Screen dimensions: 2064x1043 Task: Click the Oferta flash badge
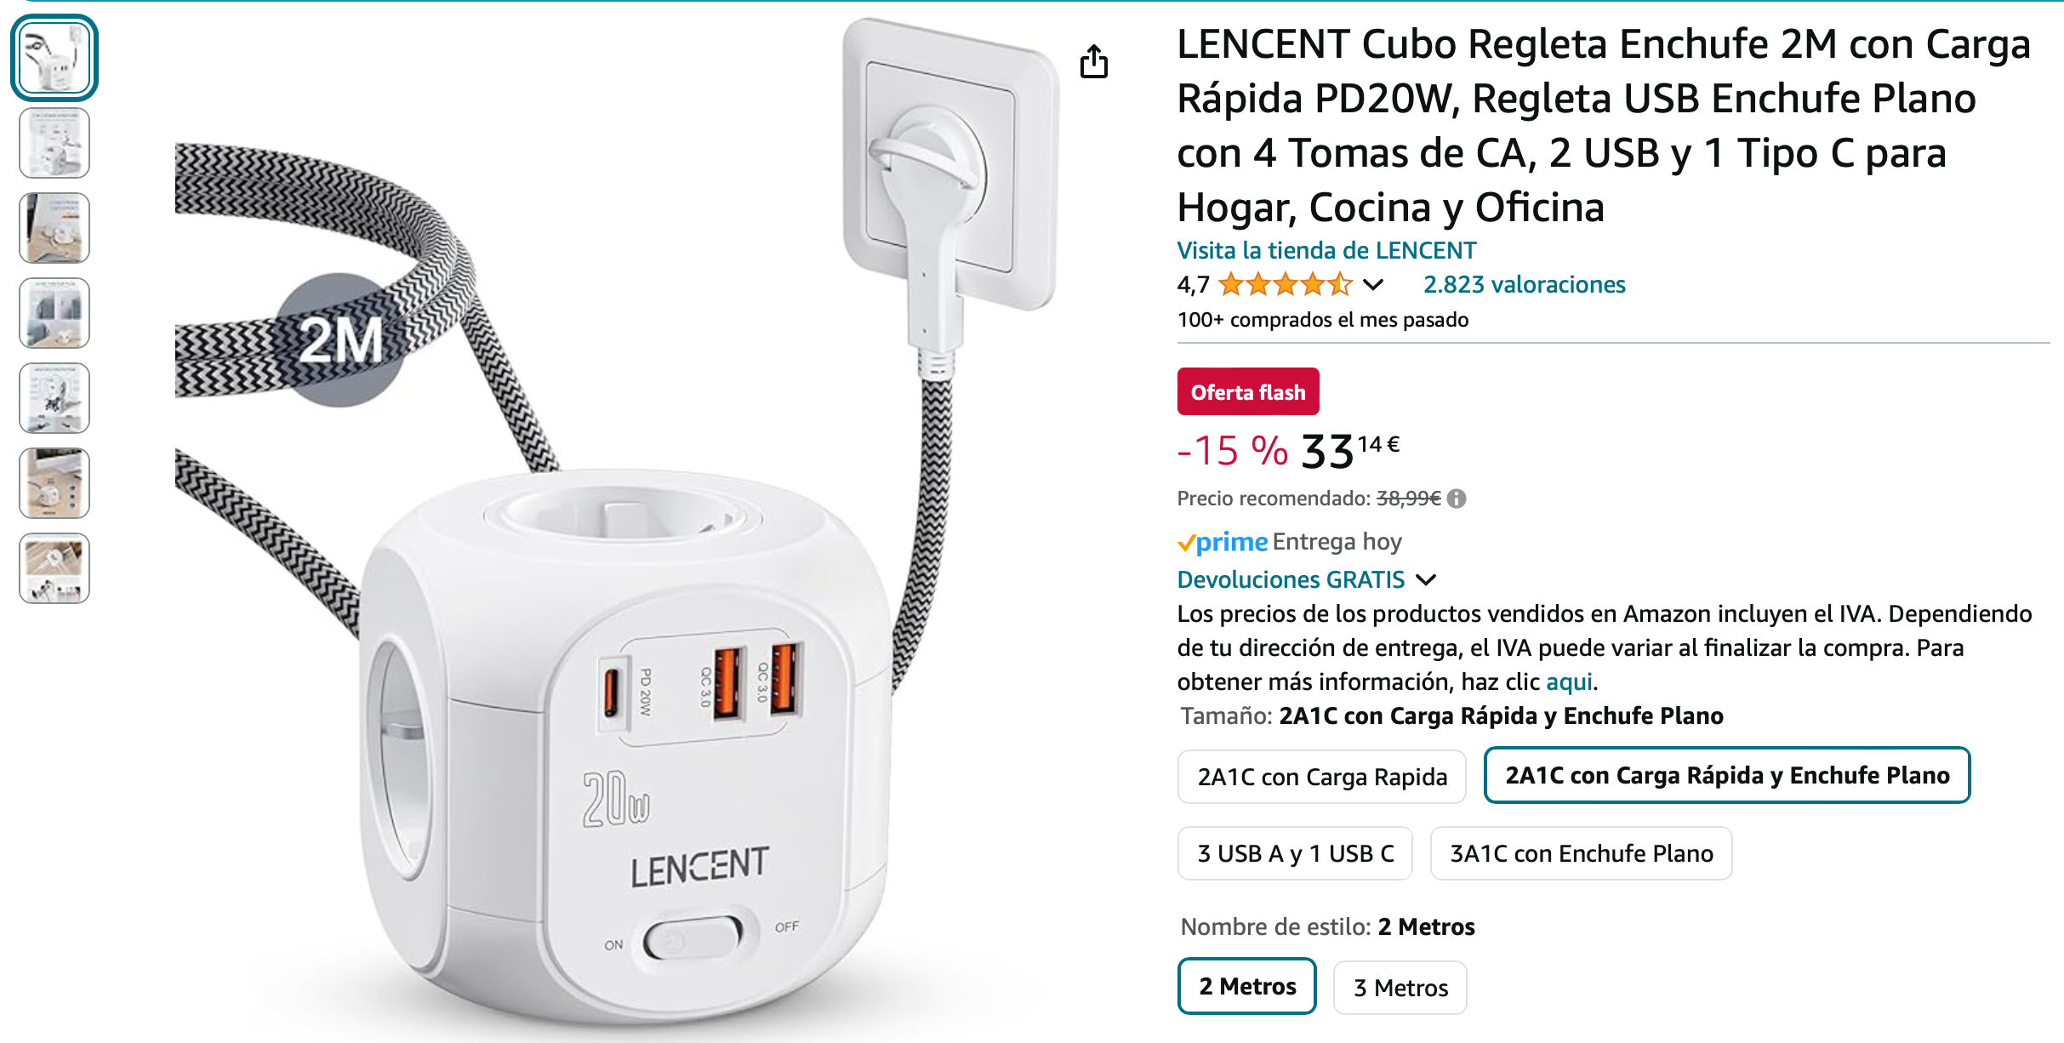[x=1248, y=392]
